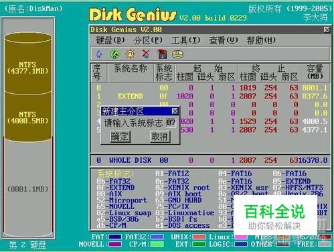The image size is (334, 252).
Task: Click the 65-NOVELL flag entry
Action: (x=116, y=206)
